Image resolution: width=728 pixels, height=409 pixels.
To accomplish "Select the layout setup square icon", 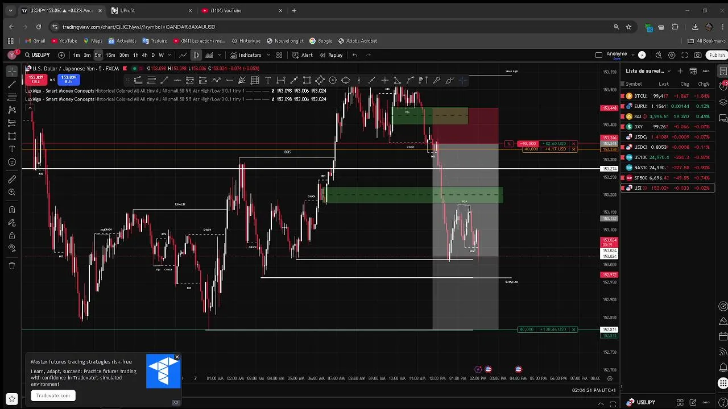I will pyautogui.click(x=598, y=55).
